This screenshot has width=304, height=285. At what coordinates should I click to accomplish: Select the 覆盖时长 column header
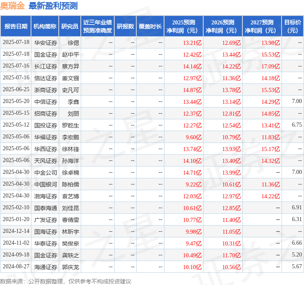coord(151,26)
